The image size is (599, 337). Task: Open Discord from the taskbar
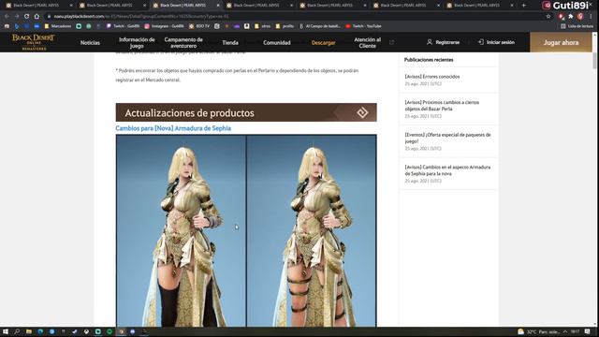click(x=133, y=331)
